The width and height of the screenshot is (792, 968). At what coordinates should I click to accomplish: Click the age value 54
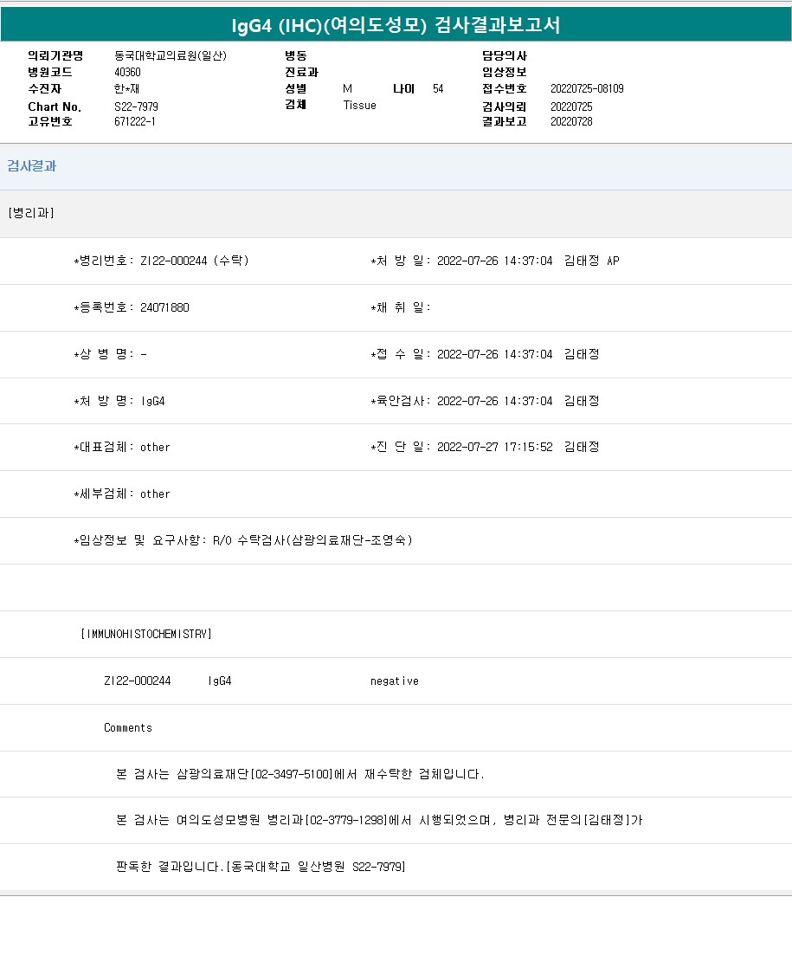[x=438, y=89]
